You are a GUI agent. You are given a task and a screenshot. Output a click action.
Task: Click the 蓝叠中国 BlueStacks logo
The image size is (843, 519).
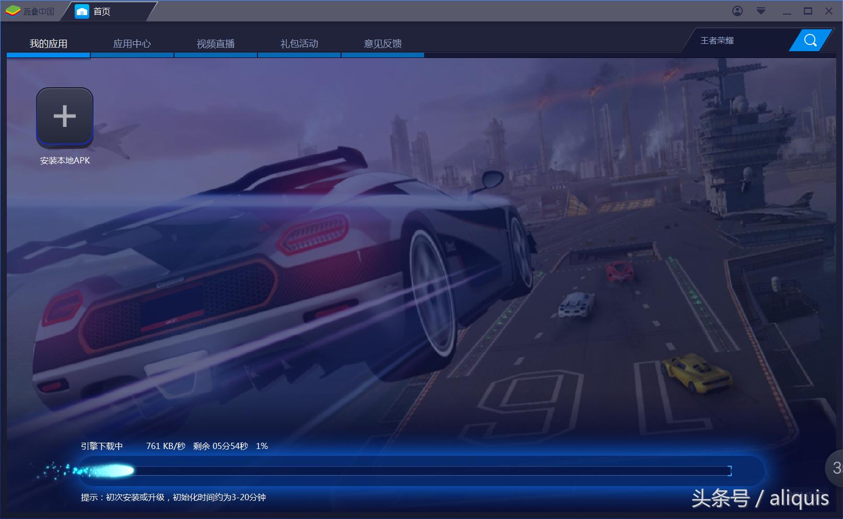point(30,11)
